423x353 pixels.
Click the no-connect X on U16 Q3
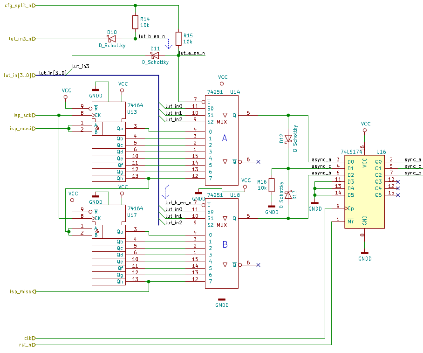point(397,181)
